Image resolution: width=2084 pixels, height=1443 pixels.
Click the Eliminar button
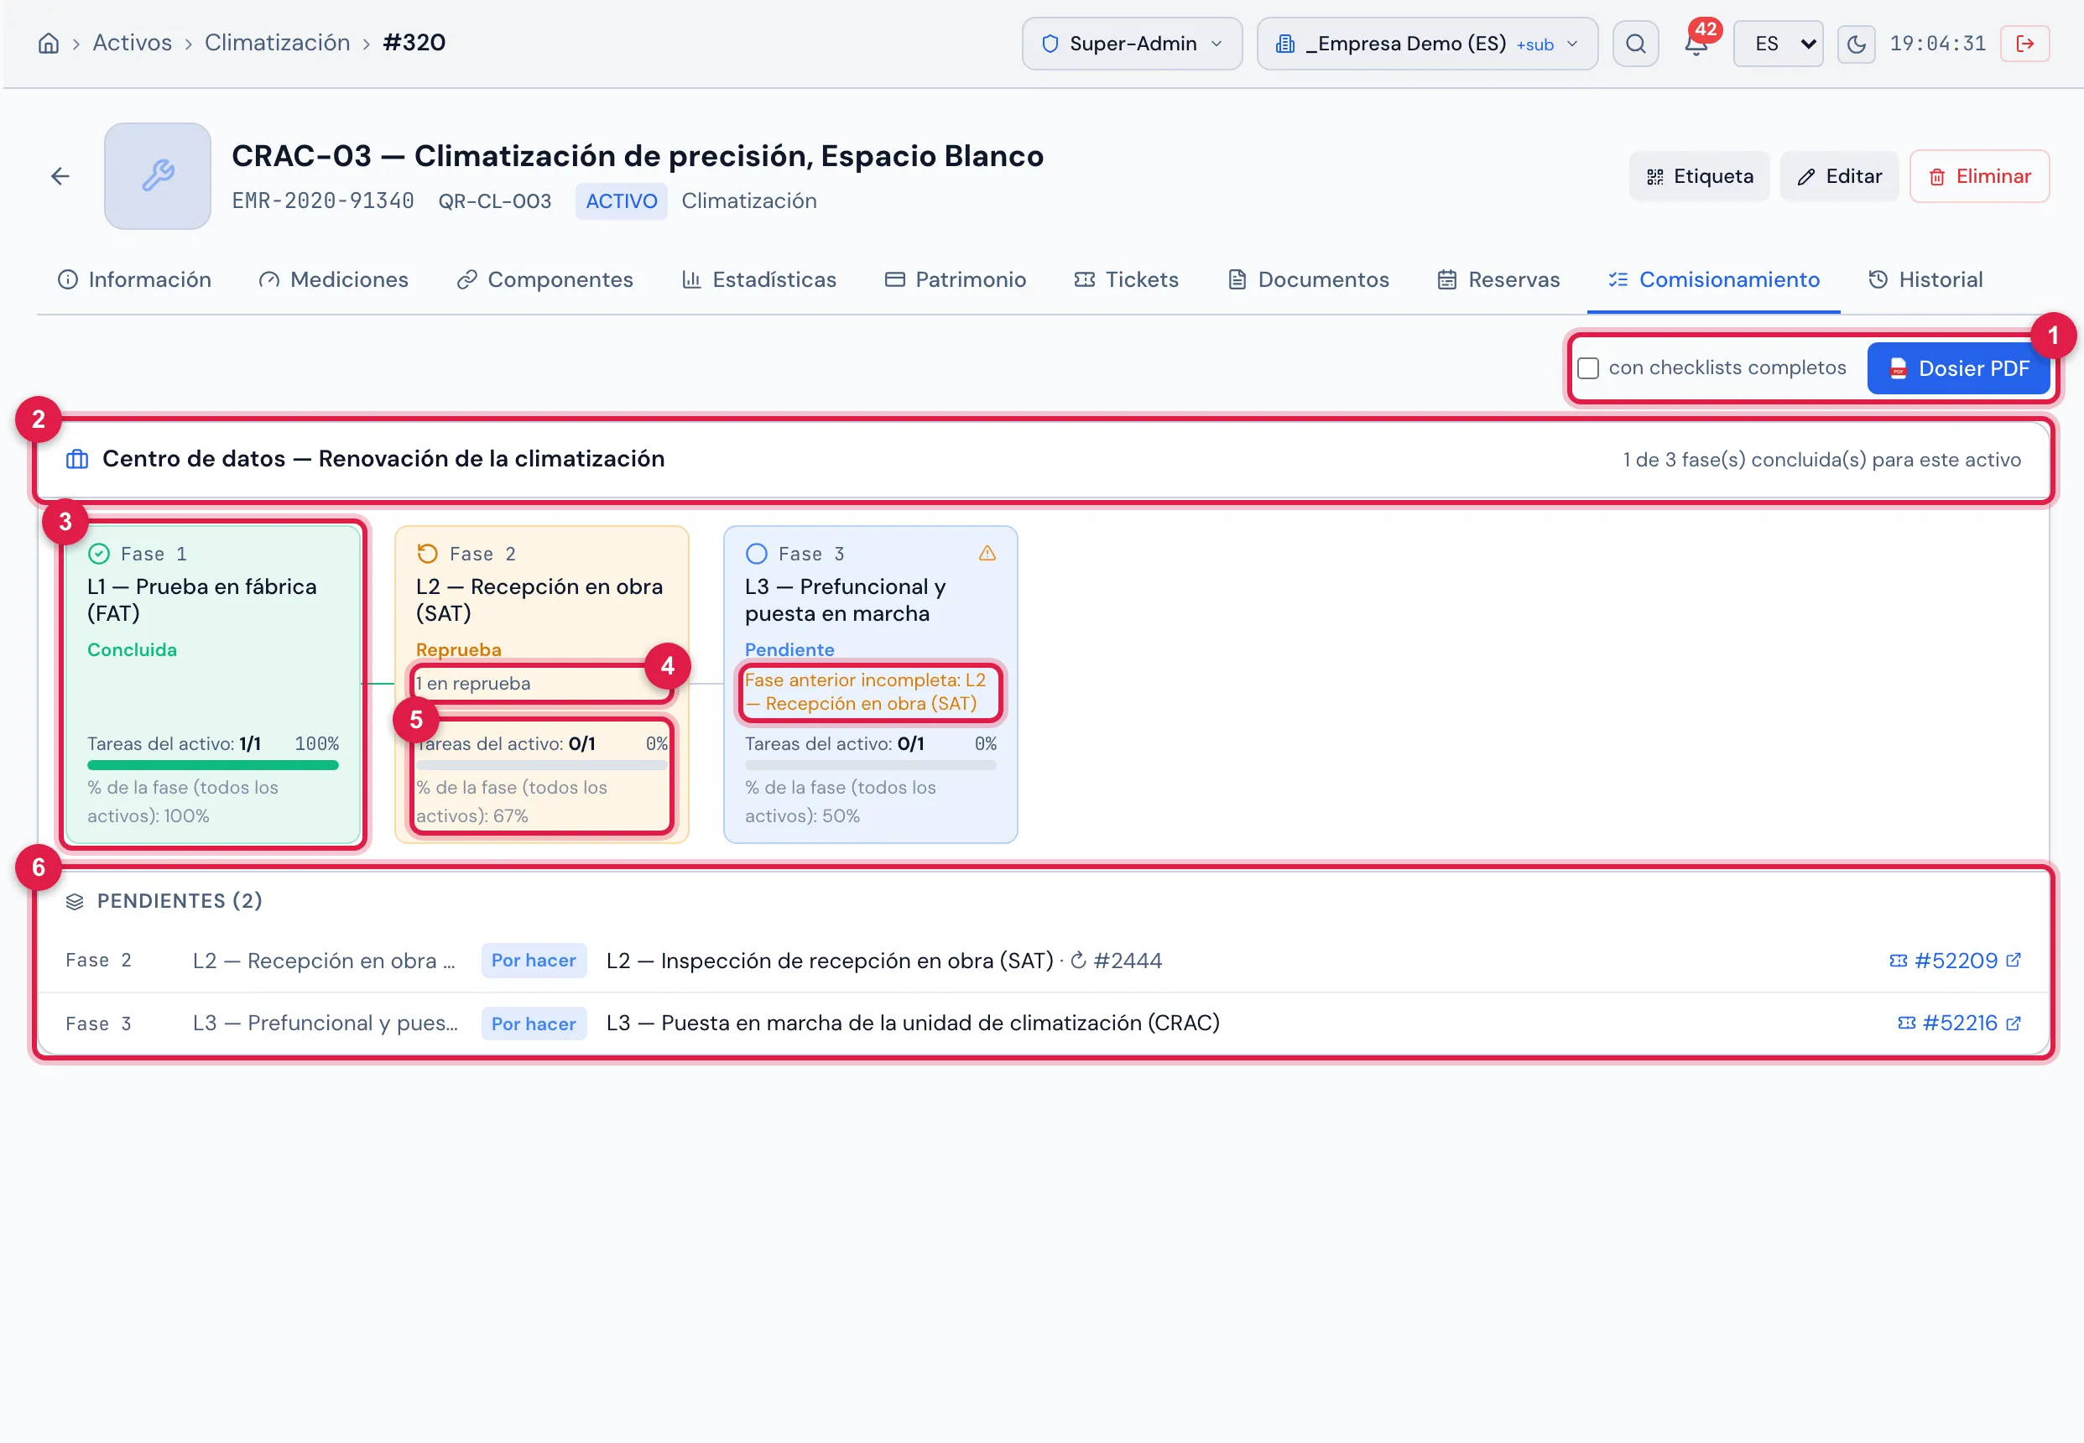pyautogui.click(x=1979, y=176)
